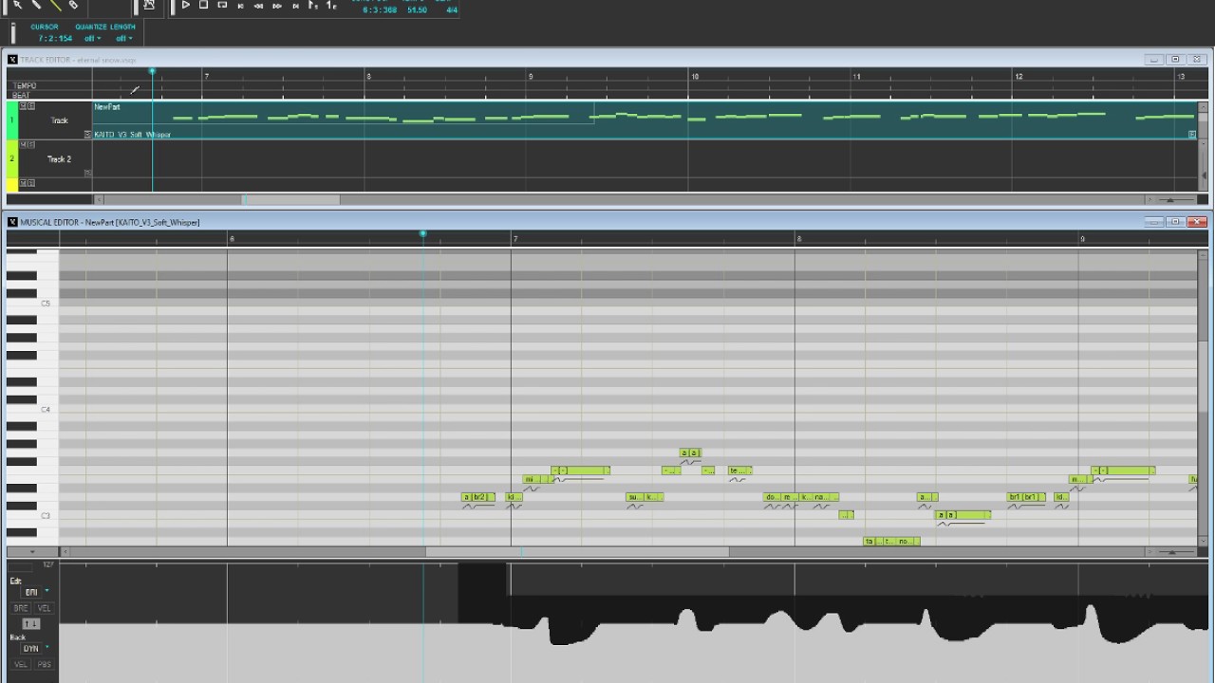
Task: Click the BRE parameter button
Action: click(21, 608)
